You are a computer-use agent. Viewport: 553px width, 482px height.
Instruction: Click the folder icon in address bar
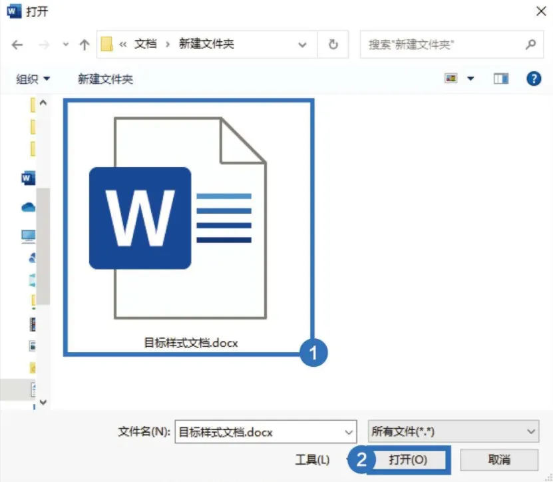106,45
